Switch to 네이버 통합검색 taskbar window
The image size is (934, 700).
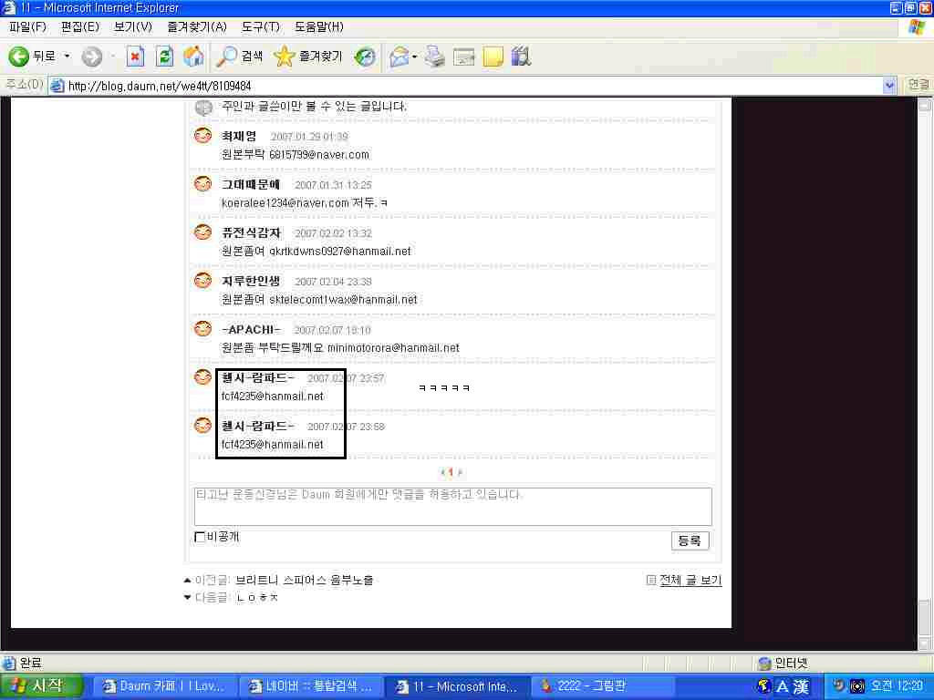pos(310,686)
